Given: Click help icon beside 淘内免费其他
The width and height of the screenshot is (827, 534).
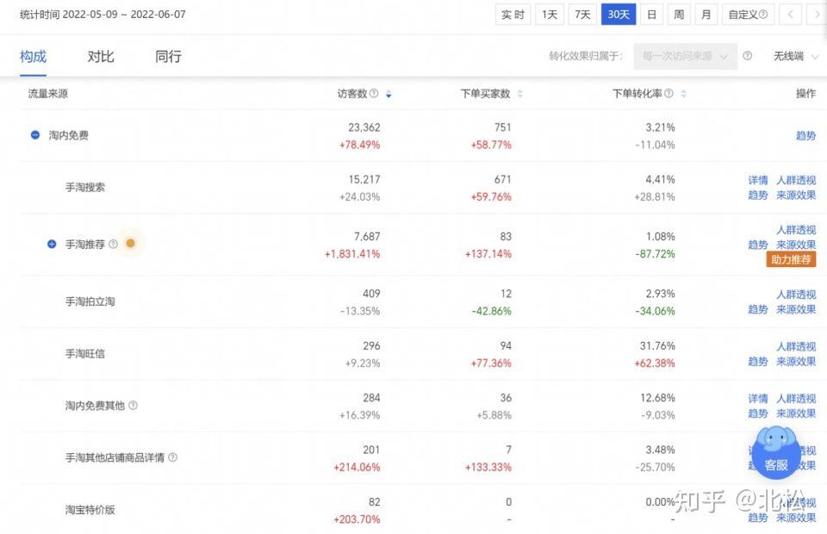Looking at the screenshot, I should tap(133, 405).
